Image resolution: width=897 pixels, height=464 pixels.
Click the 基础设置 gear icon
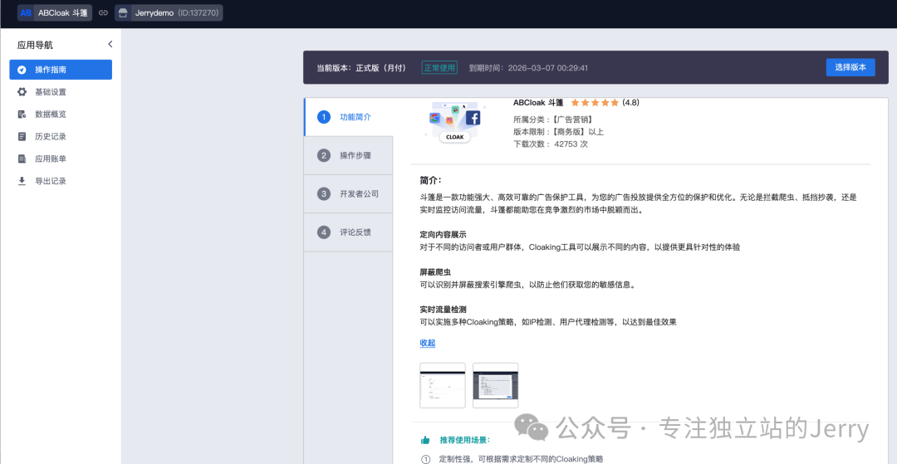22,92
